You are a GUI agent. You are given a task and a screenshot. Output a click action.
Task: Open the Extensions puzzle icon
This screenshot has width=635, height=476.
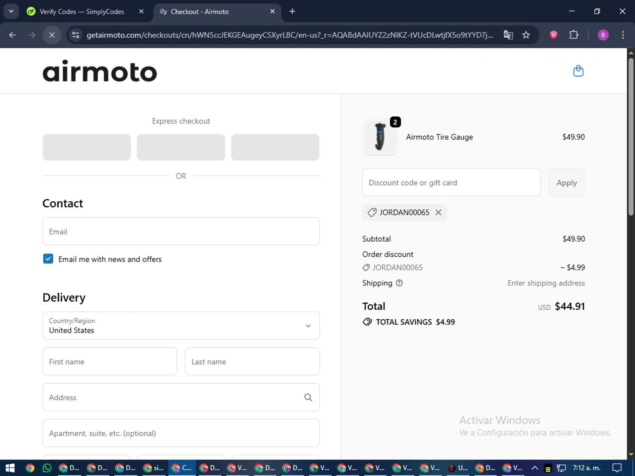tap(574, 35)
